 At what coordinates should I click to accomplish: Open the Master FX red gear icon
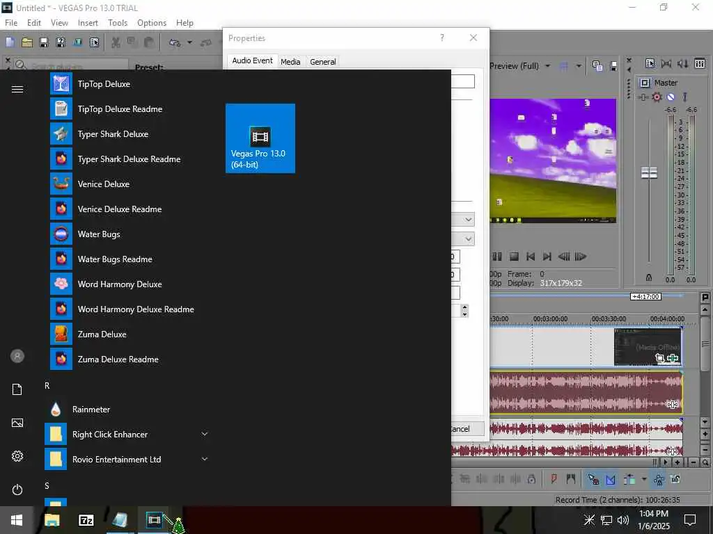657,97
